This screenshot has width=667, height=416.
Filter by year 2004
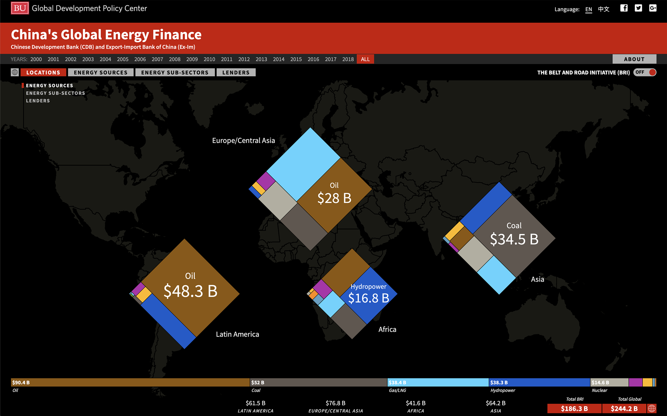coord(106,59)
